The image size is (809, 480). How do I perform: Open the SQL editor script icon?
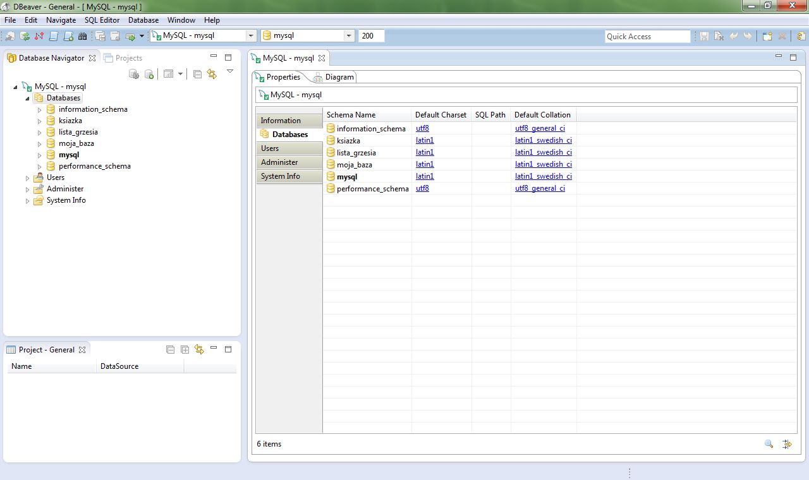pos(54,36)
